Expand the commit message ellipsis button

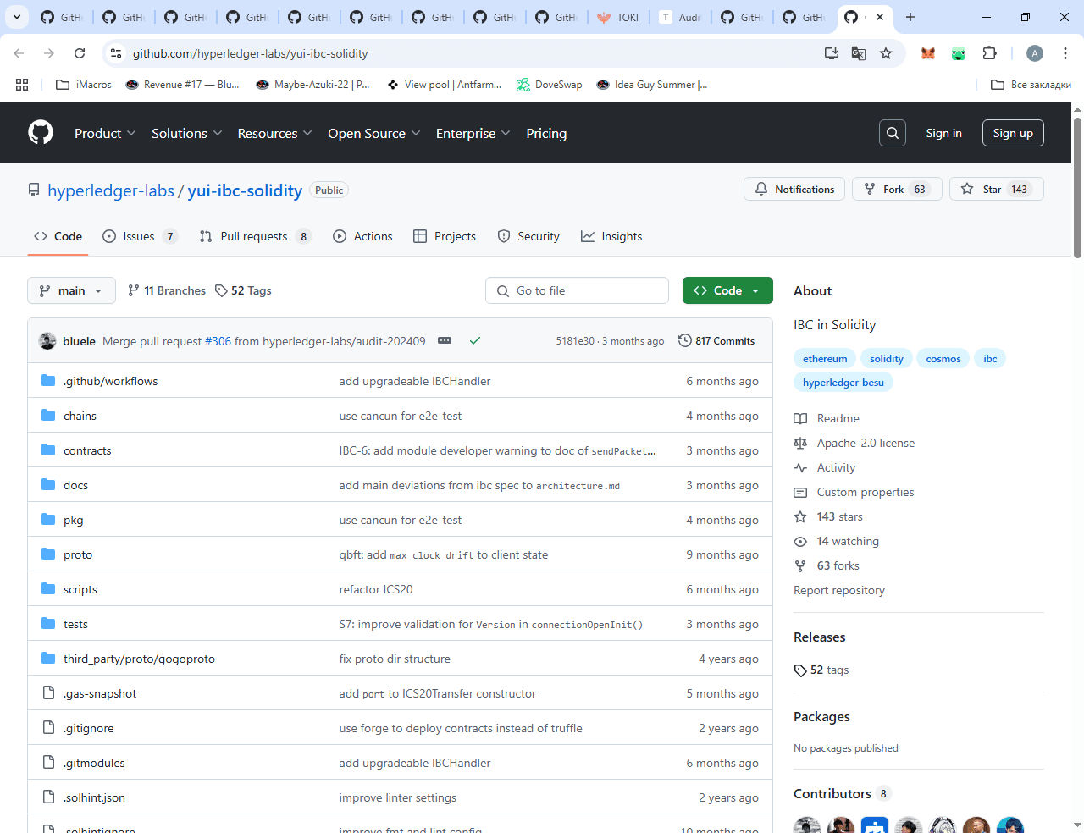pyautogui.click(x=445, y=340)
